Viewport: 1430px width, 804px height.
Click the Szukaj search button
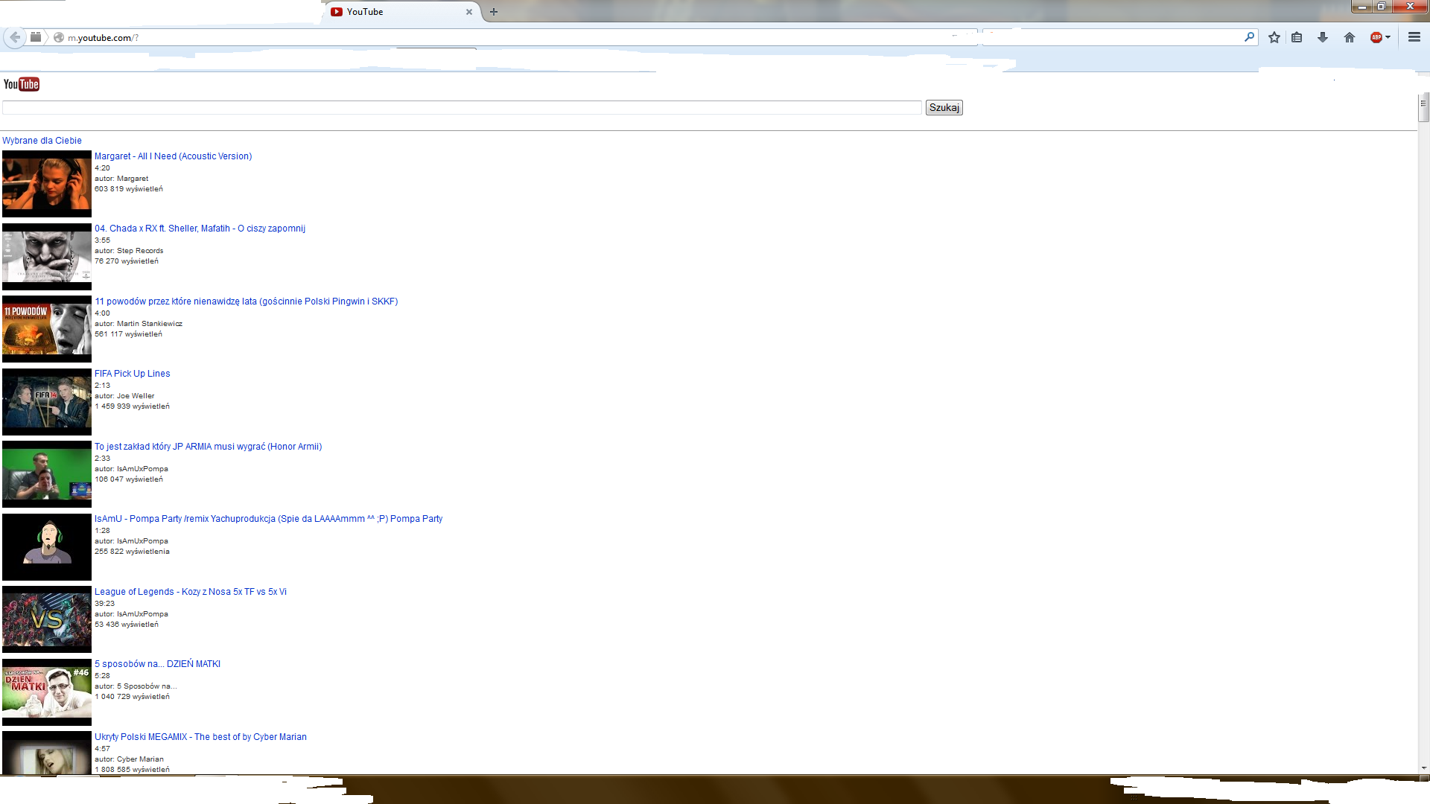944,108
